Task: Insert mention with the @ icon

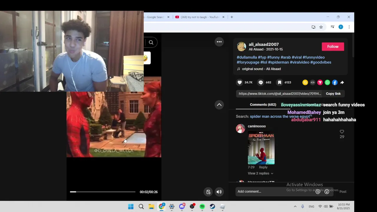Action: tap(318, 192)
